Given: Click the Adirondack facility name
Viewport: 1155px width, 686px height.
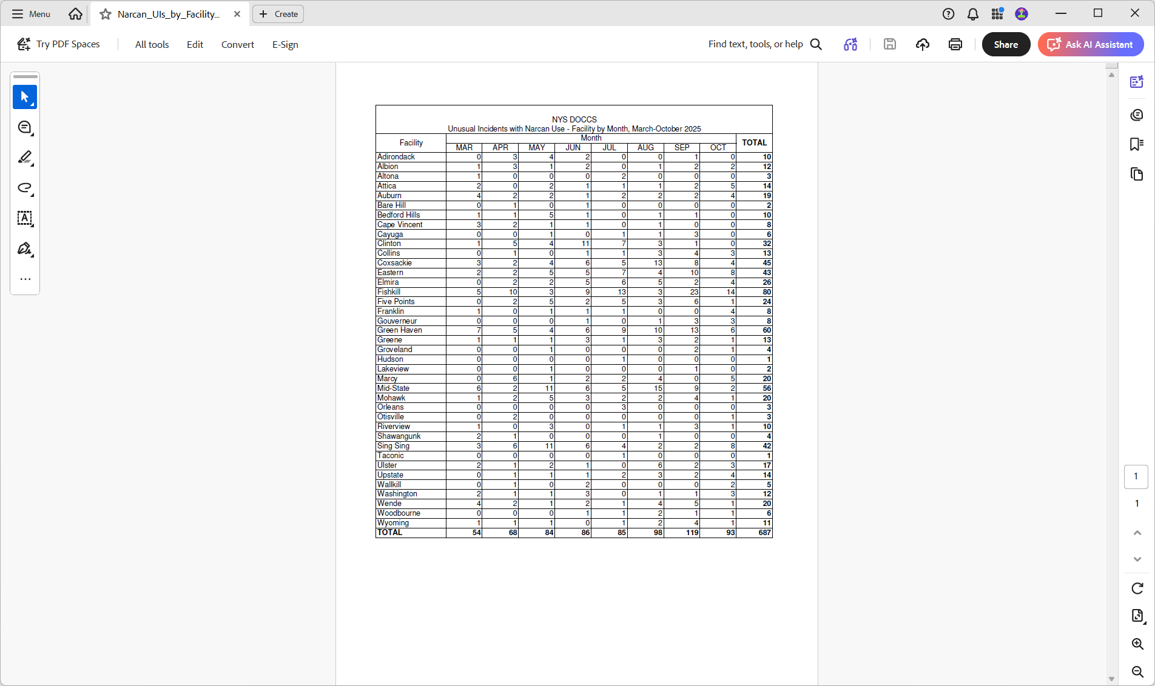Looking at the screenshot, I should (x=396, y=157).
